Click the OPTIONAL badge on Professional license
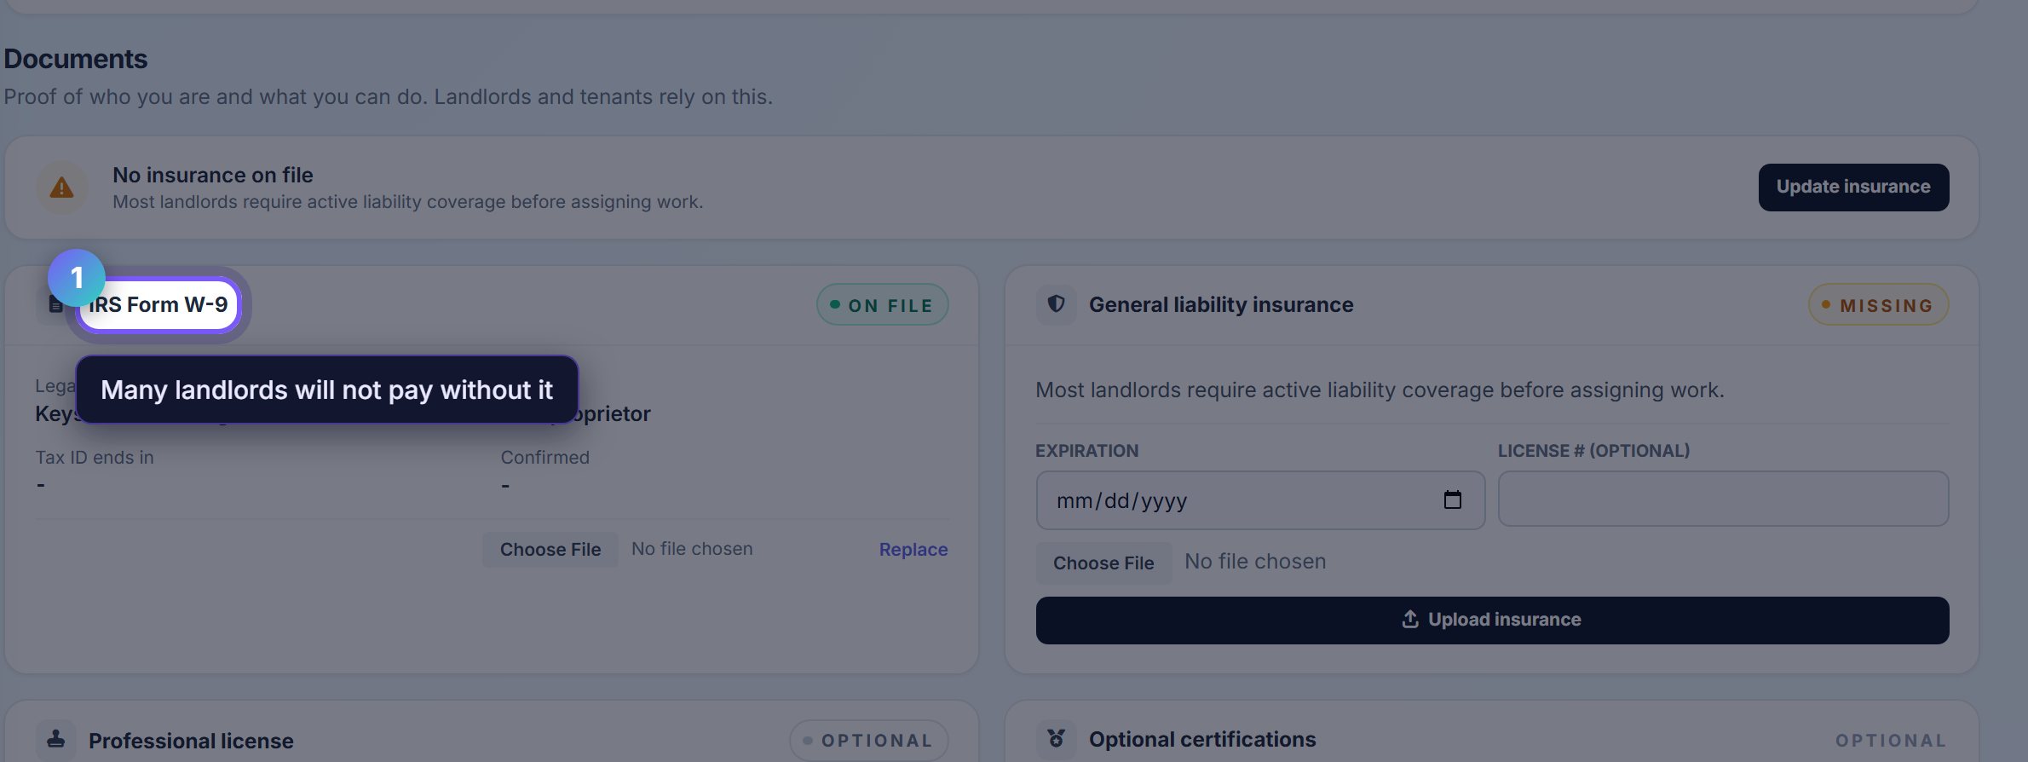This screenshot has width=2028, height=762. click(868, 741)
